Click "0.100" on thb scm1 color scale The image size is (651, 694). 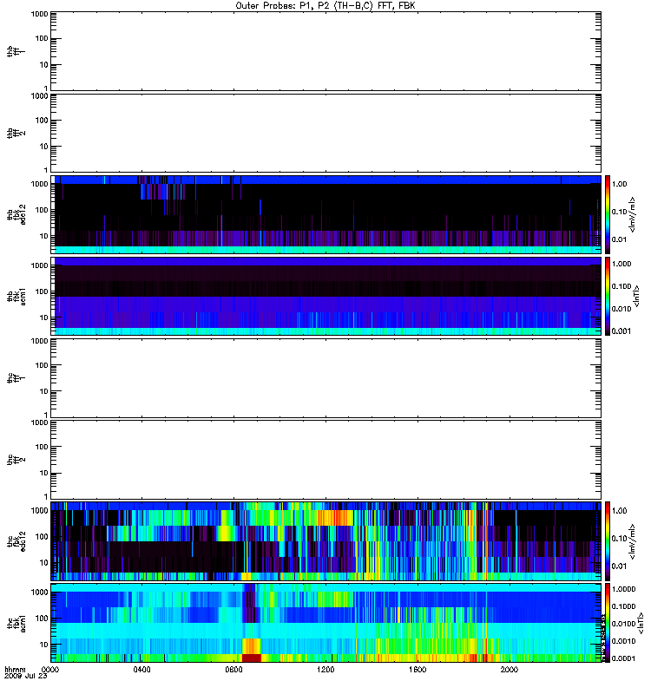[621, 286]
